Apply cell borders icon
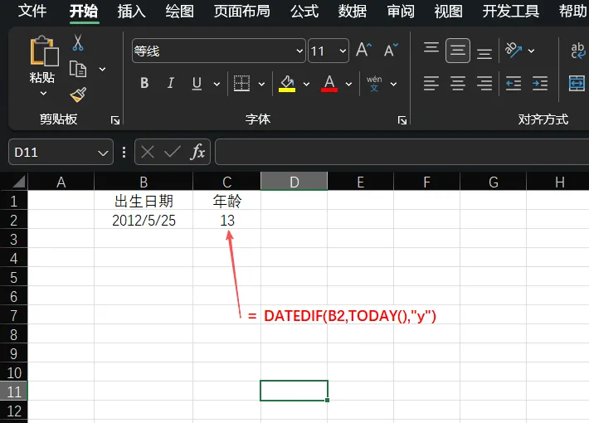 (241, 84)
